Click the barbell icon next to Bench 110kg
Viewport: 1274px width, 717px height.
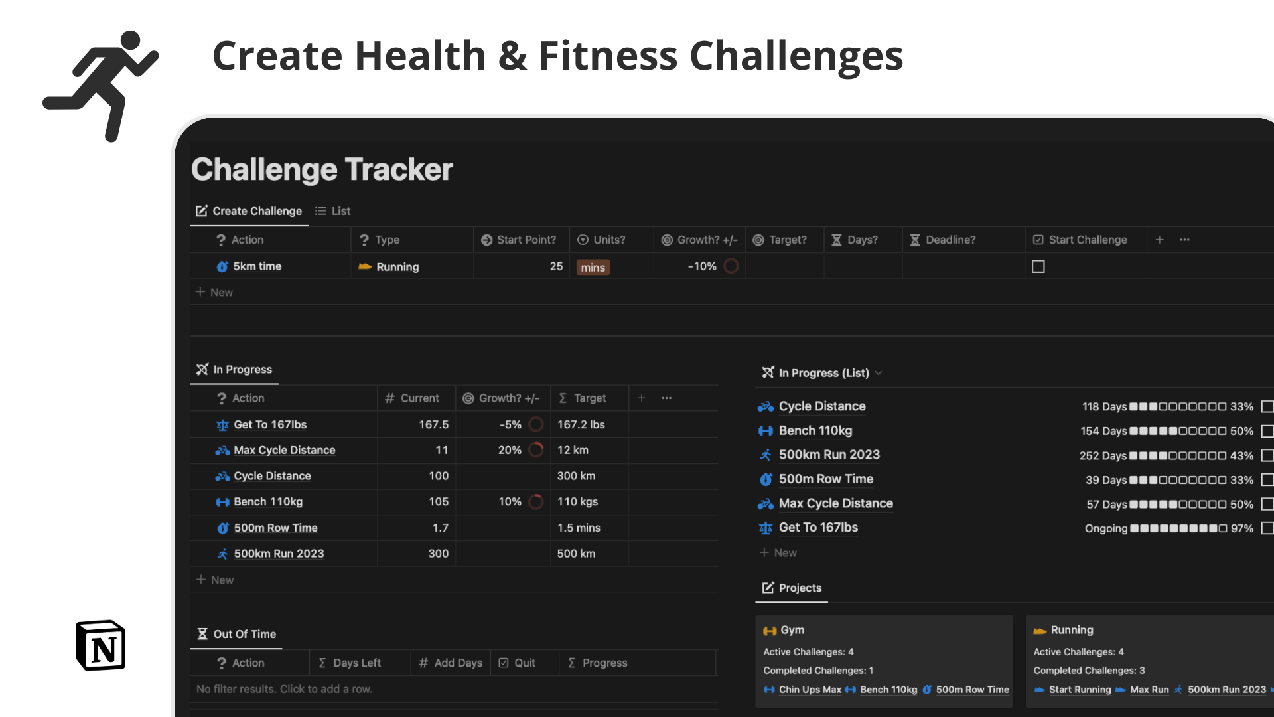[222, 502]
